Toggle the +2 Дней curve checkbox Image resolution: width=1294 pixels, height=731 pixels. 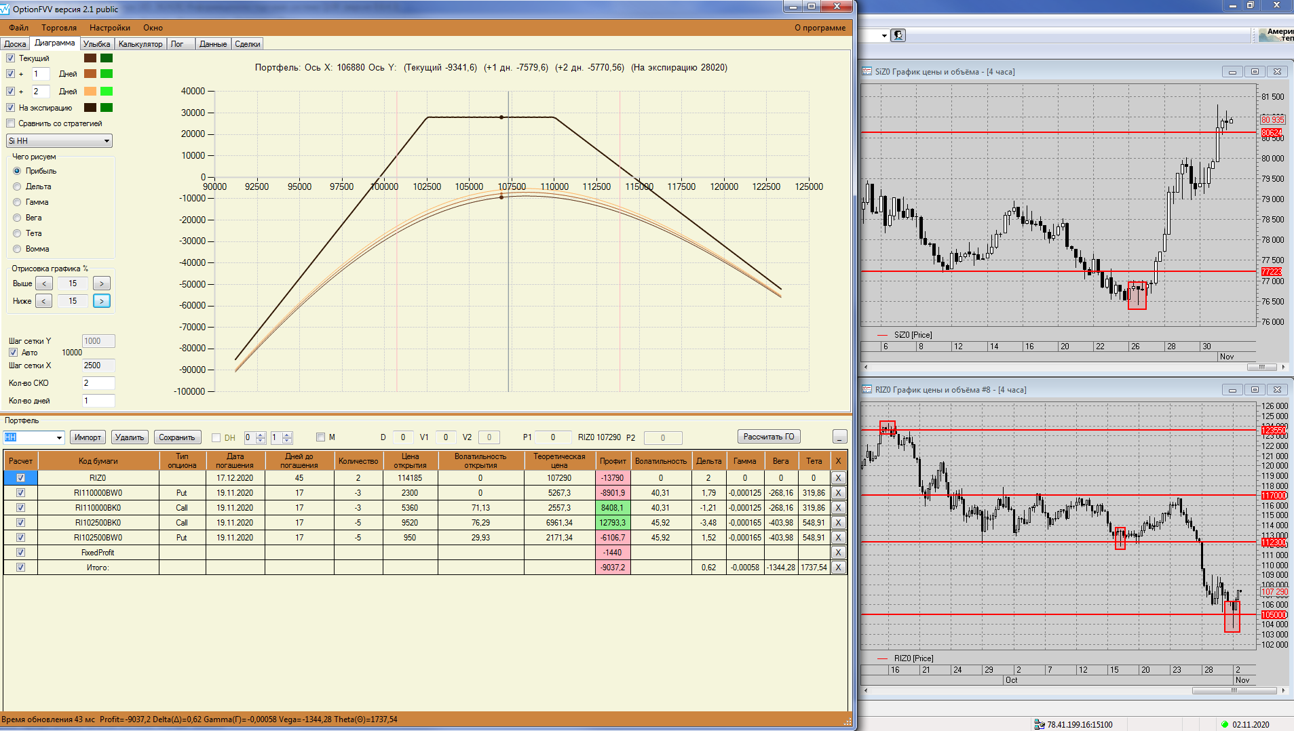point(10,92)
